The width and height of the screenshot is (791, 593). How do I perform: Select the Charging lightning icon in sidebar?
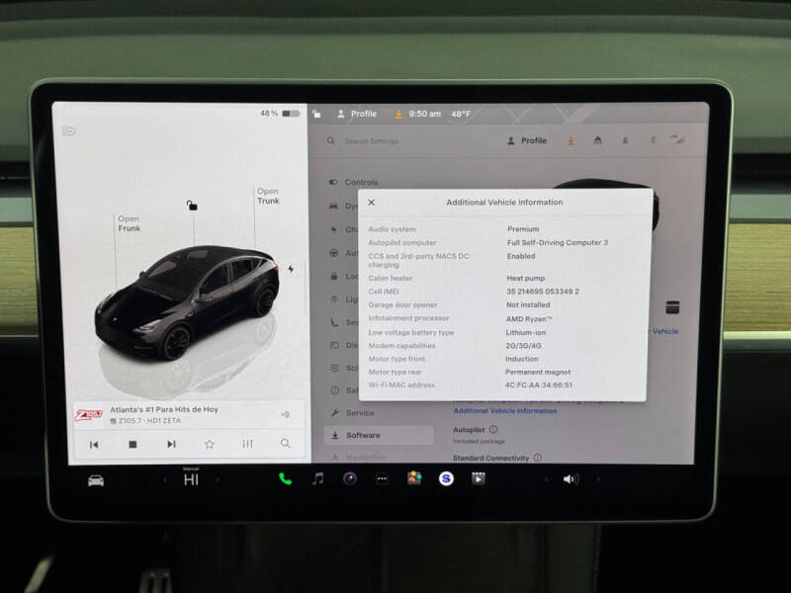pyautogui.click(x=333, y=228)
